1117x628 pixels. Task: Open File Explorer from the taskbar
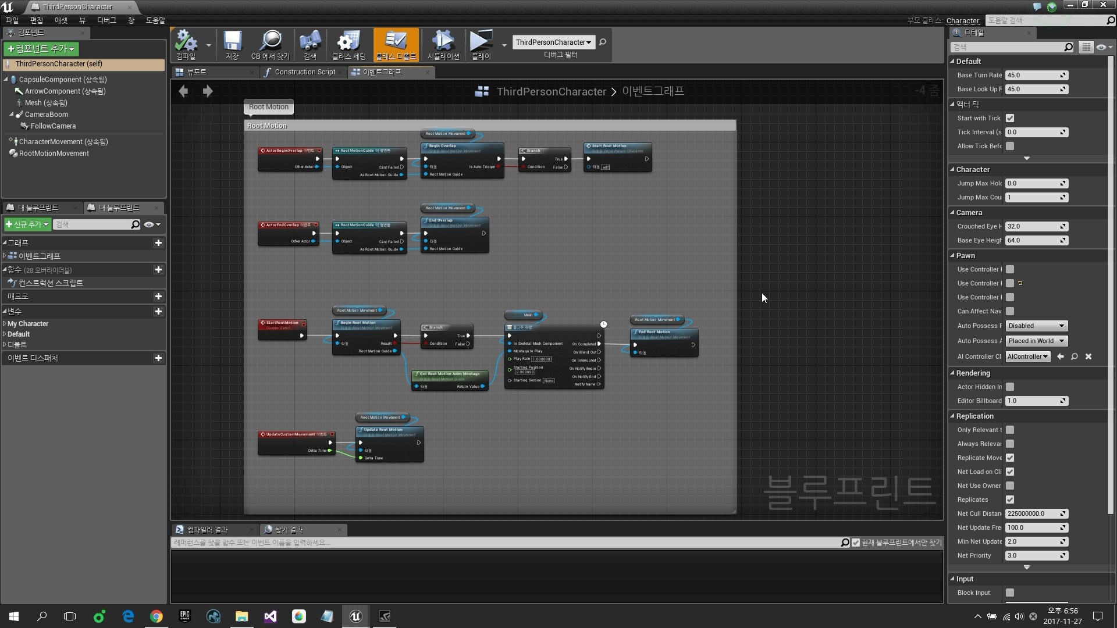click(x=241, y=616)
